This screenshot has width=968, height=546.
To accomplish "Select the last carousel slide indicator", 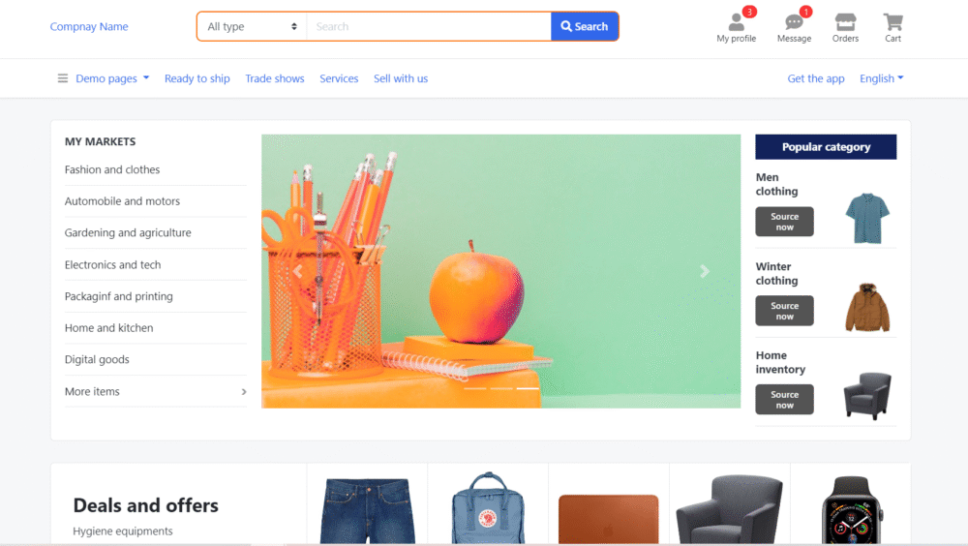I will (x=528, y=388).
